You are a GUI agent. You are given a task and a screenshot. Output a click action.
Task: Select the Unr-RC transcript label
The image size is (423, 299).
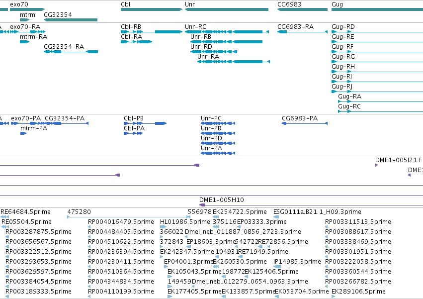coord(195,27)
